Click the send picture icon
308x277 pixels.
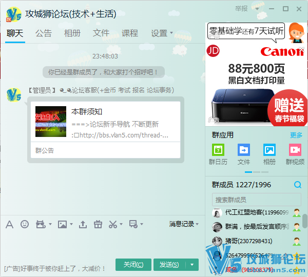[62, 224]
